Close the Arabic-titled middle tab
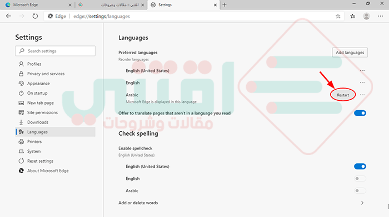The height and width of the screenshot is (217, 389). (143, 4)
